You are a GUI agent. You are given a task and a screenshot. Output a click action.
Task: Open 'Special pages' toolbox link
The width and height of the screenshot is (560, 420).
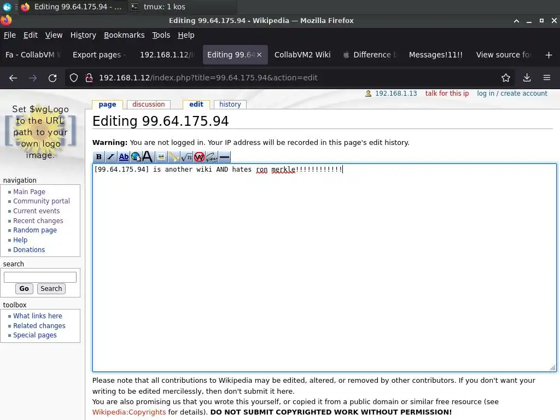(35, 335)
